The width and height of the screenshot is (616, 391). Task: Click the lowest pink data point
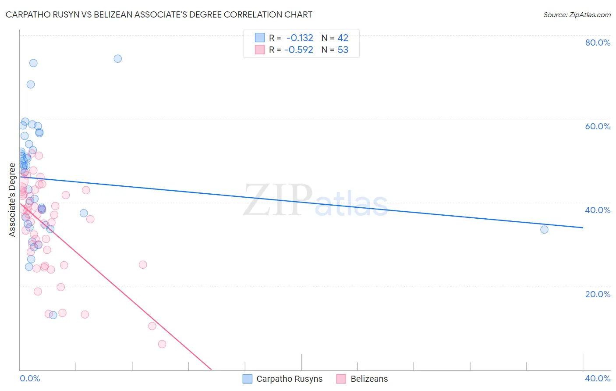(x=162, y=344)
